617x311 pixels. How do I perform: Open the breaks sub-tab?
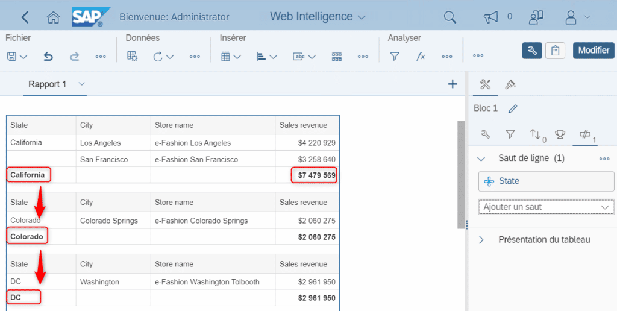(588, 136)
